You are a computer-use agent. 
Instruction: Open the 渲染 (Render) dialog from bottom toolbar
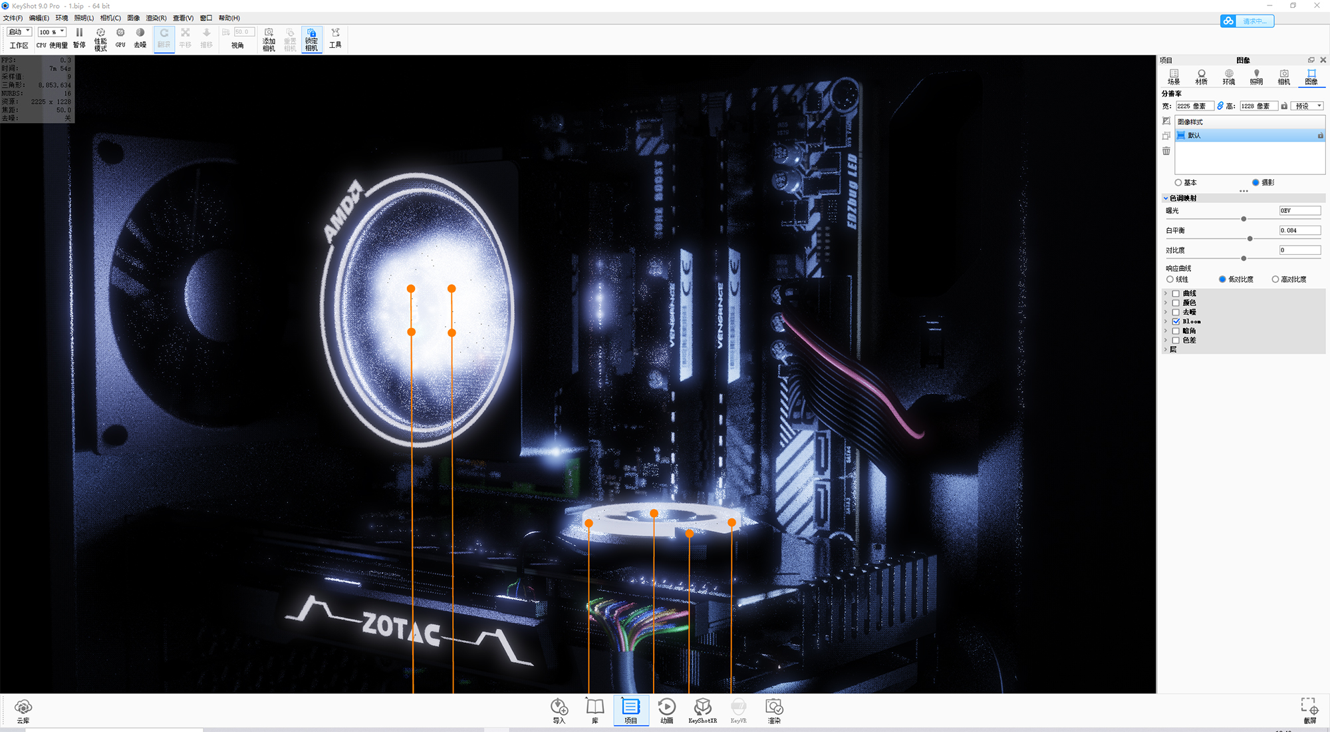774,710
